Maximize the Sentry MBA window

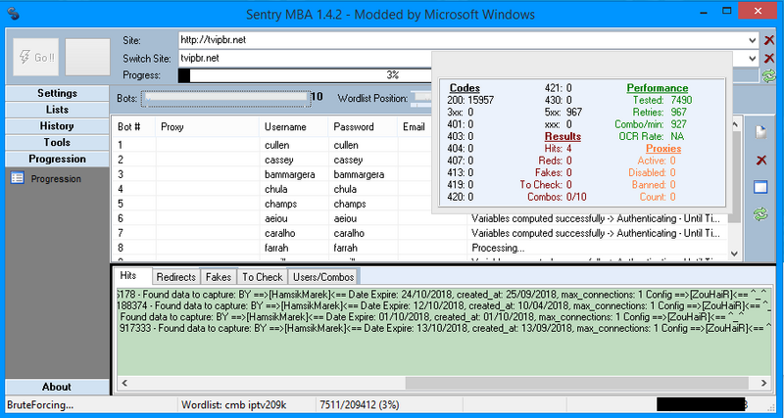[x=727, y=10]
